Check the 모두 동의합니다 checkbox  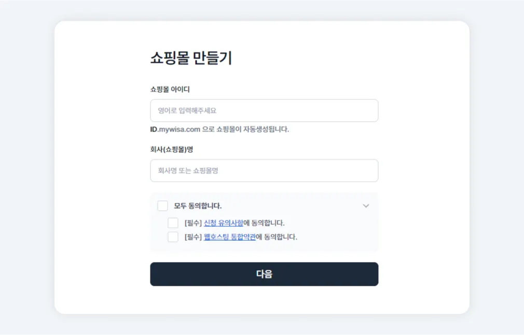(x=162, y=206)
